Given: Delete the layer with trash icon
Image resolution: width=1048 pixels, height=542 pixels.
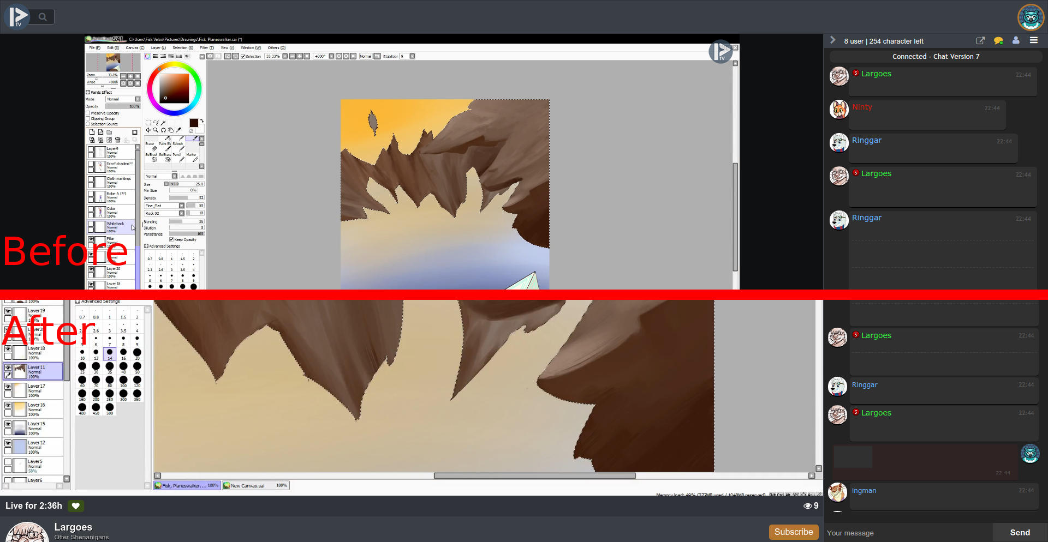Looking at the screenshot, I should click(x=117, y=140).
